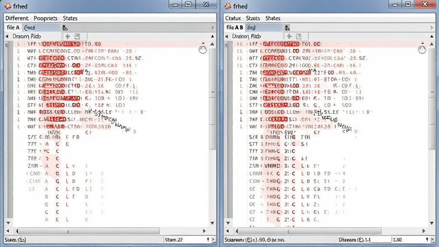The image size is (439, 247).
Task: Click the circular refresh icon in the left window
Action: pos(203,50)
